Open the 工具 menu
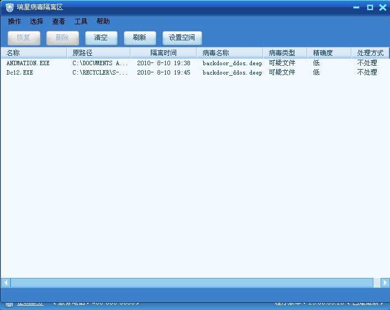This screenshot has height=310, width=390. click(81, 22)
